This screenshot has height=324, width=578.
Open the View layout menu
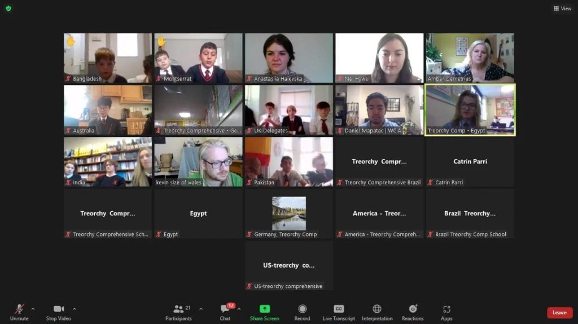click(563, 8)
